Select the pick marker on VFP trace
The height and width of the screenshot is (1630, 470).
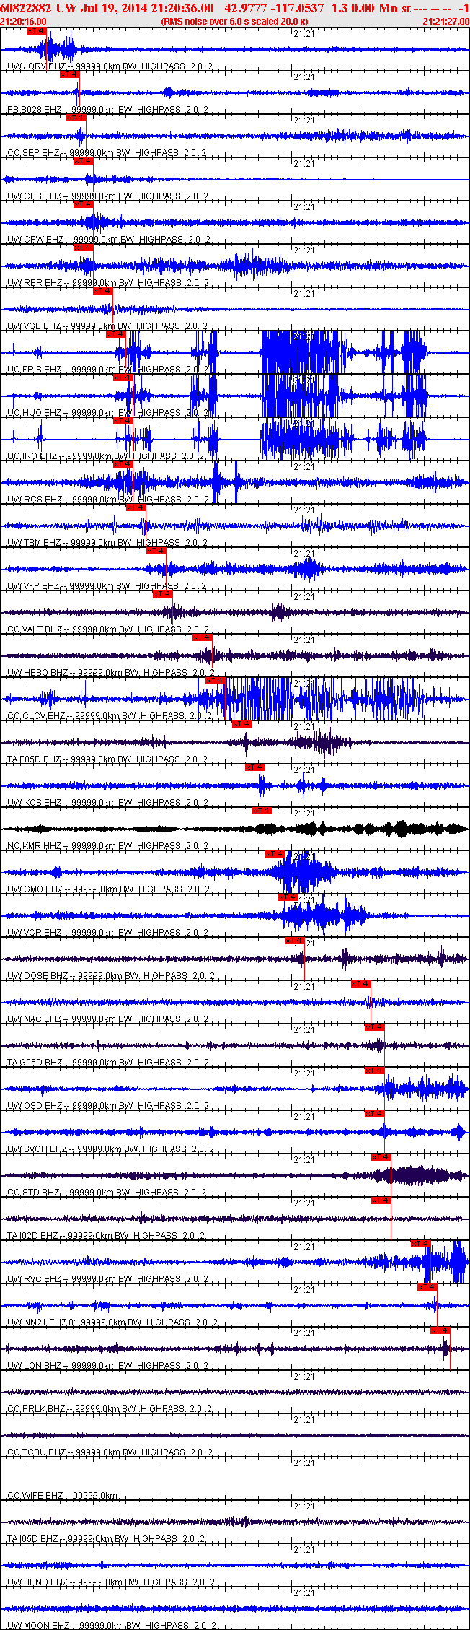click(156, 550)
